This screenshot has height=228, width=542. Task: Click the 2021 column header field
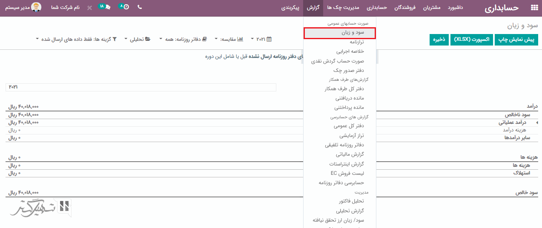click(141, 87)
